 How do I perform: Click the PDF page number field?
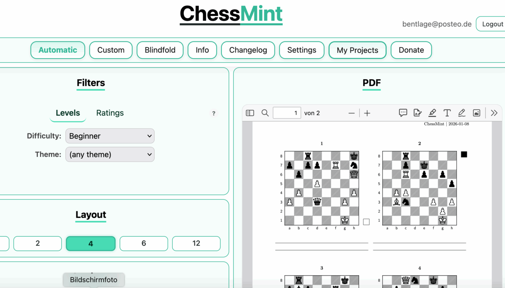coord(287,113)
